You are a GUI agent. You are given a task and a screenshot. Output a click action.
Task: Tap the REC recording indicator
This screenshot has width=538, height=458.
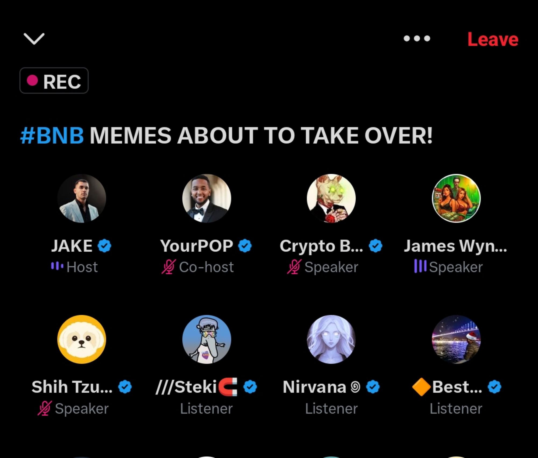point(54,80)
